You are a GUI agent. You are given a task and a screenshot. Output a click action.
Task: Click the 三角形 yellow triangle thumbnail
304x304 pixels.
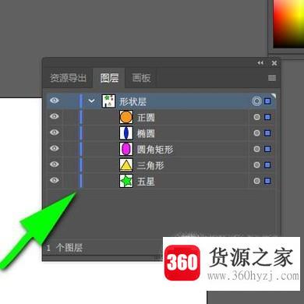tap(126, 165)
